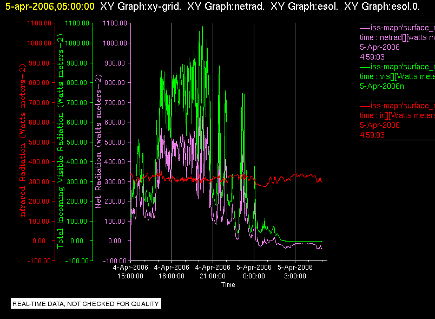Click the Infrared Radiation axis label
This screenshot has height=319, width=435.
click(x=23, y=141)
